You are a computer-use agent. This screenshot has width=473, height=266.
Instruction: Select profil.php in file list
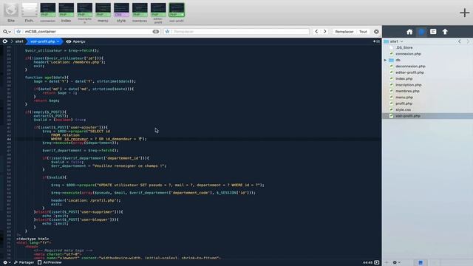click(427, 103)
